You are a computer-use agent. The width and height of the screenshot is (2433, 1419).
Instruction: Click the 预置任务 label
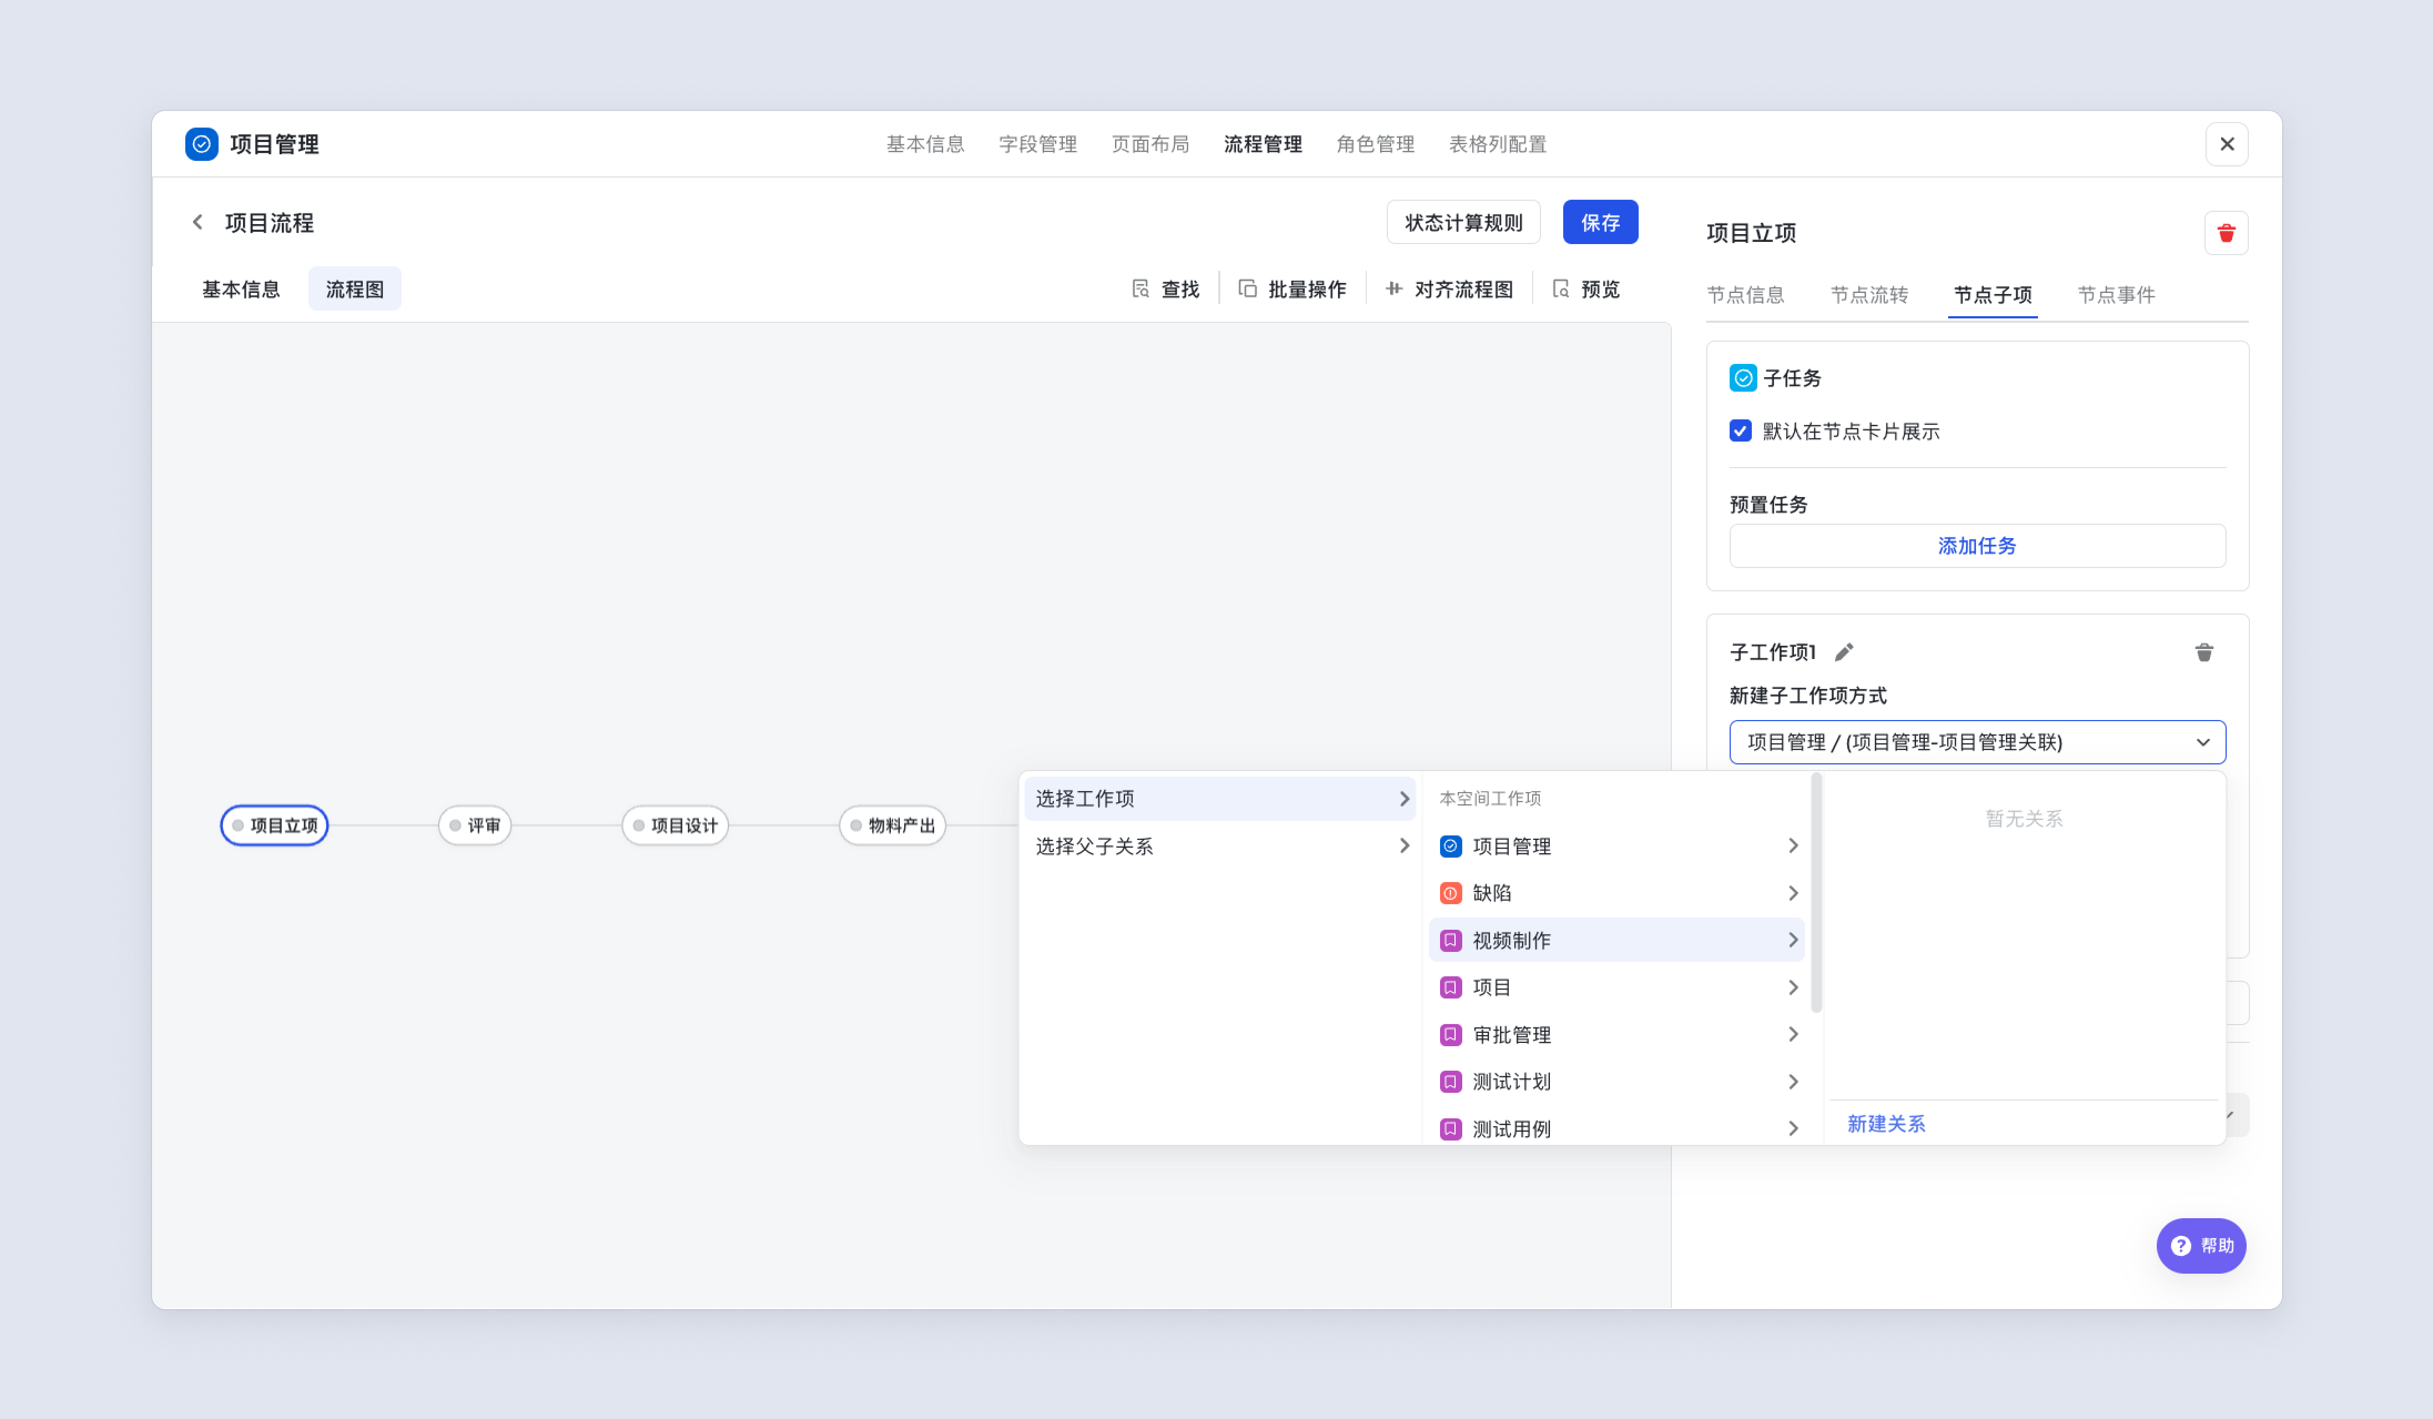tap(1768, 504)
